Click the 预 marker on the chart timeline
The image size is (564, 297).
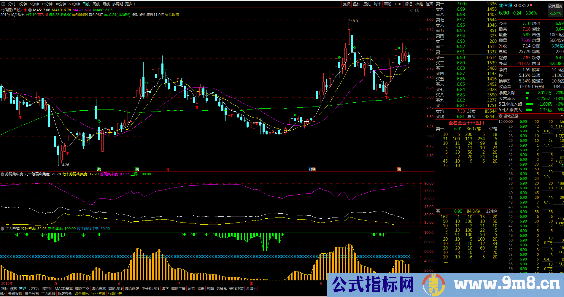[399, 169]
